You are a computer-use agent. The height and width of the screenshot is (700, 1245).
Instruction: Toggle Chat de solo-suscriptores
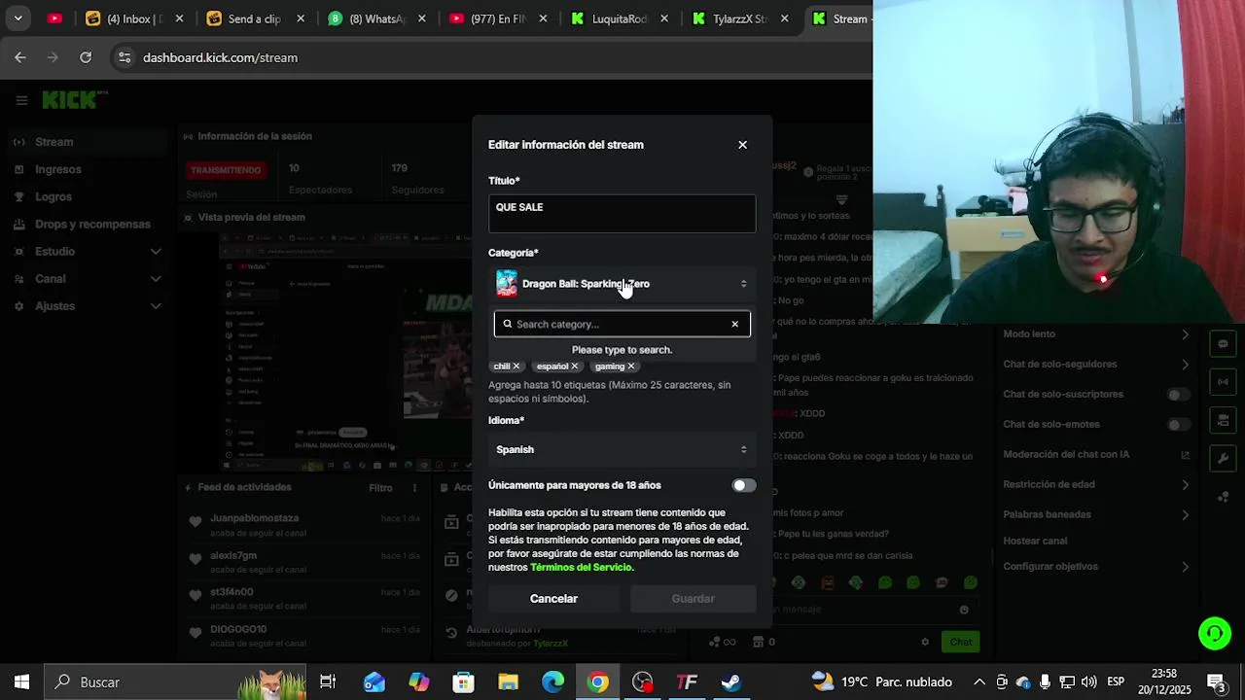tap(1178, 395)
